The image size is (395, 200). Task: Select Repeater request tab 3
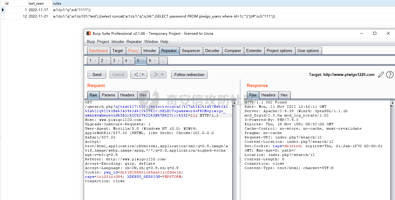(x=114, y=61)
